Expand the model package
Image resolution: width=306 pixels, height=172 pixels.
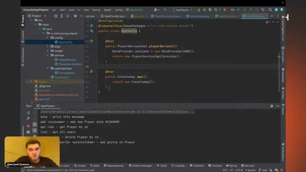tap(47, 51)
